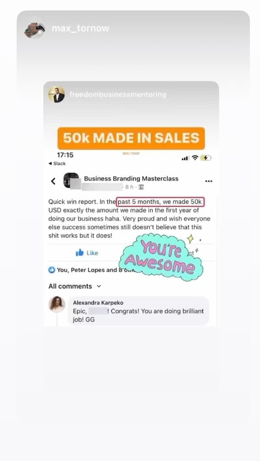Tap freedombusinessmentoring username link

pos(118,95)
